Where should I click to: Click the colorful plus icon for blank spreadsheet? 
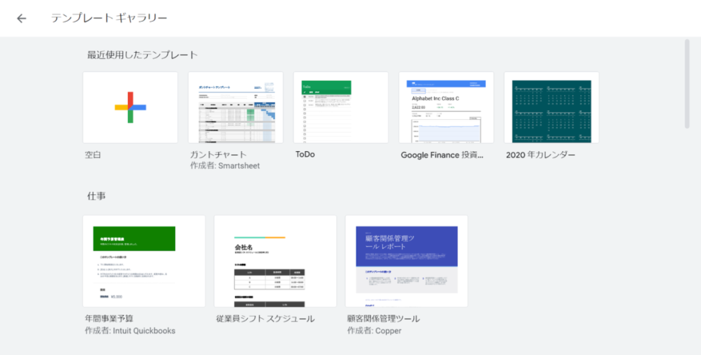(130, 107)
